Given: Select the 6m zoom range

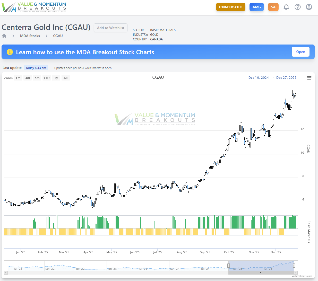Looking at the screenshot, I should tap(37, 78).
